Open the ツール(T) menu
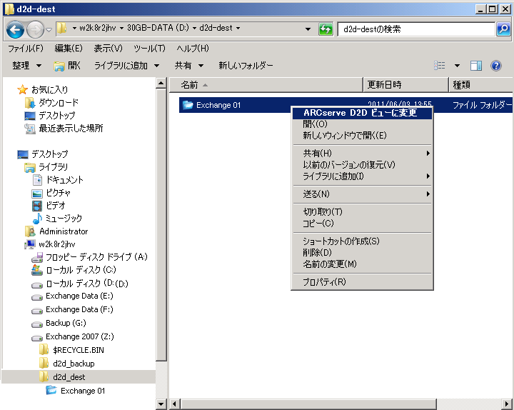This screenshot has height=410, width=514. (x=149, y=49)
